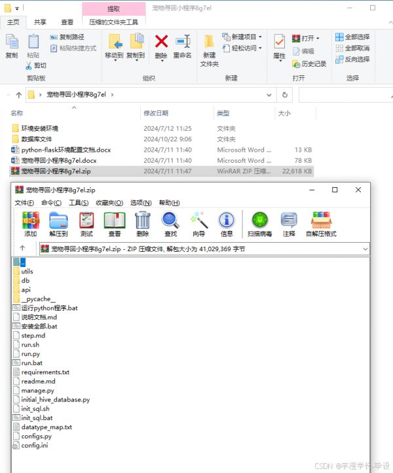This screenshot has width=393, height=473.
Task: Sort files by 修改日期 column header
Action: click(156, 113)
